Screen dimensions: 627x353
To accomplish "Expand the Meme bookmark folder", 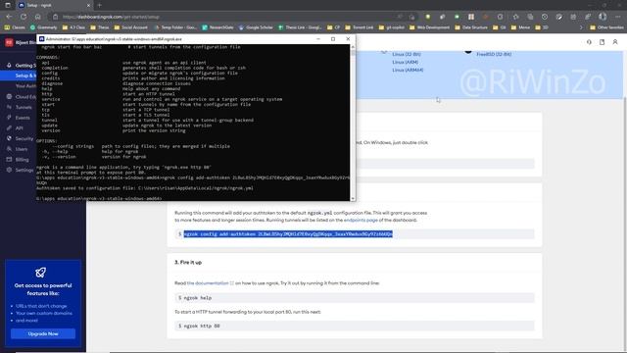I will point(520,27).
